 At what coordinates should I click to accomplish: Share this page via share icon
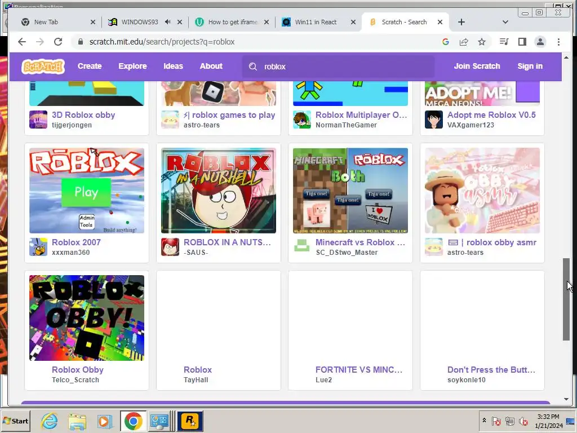point(464,42)
